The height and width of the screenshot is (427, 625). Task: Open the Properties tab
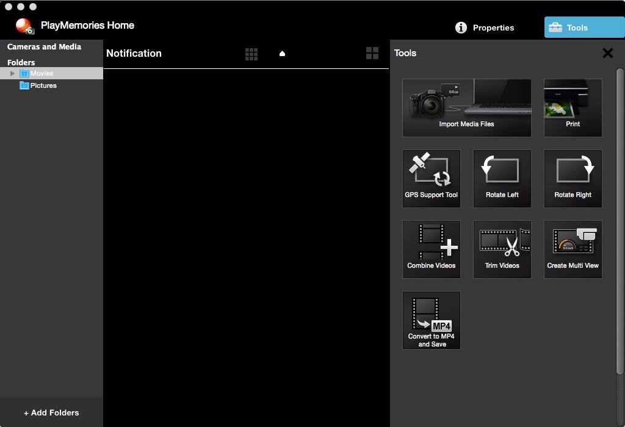pos(485,27)
